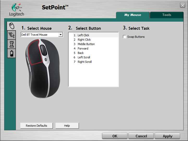This screenshot has width=188, height=141.
Task: Open Help
Action: point(67,126)
